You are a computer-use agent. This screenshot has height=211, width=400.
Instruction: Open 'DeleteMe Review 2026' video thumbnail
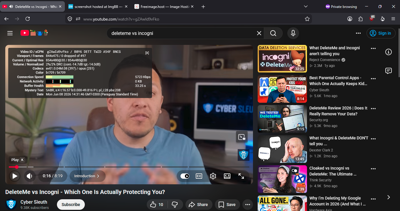pyautogui.click(x=282, y=119)
